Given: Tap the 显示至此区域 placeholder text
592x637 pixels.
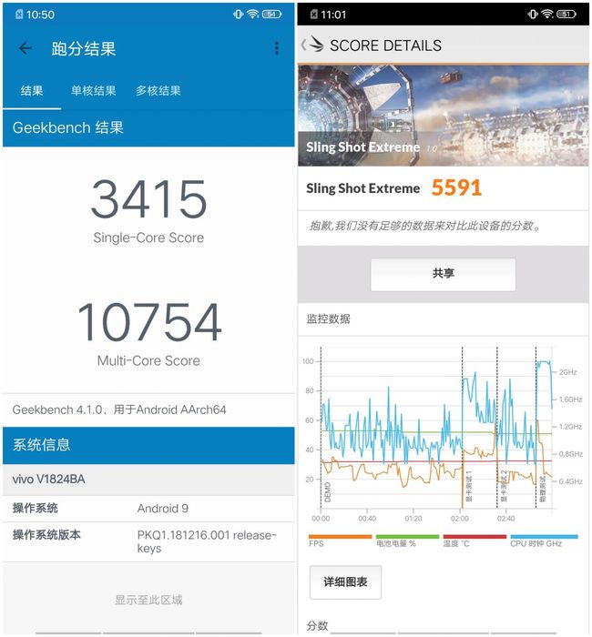Looking at the screenshot, I should 148,600.
